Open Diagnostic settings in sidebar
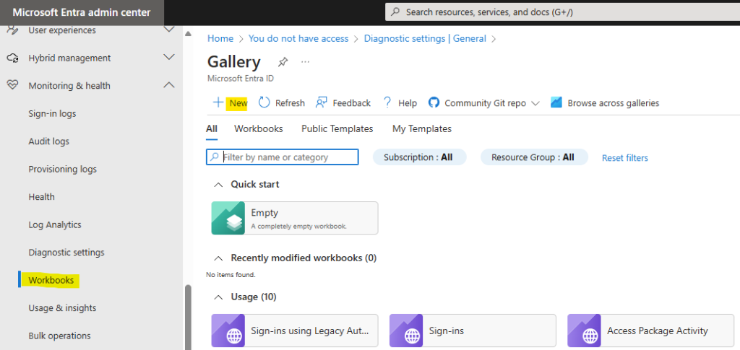The image size is (740, 350). [x=66, y=253]
